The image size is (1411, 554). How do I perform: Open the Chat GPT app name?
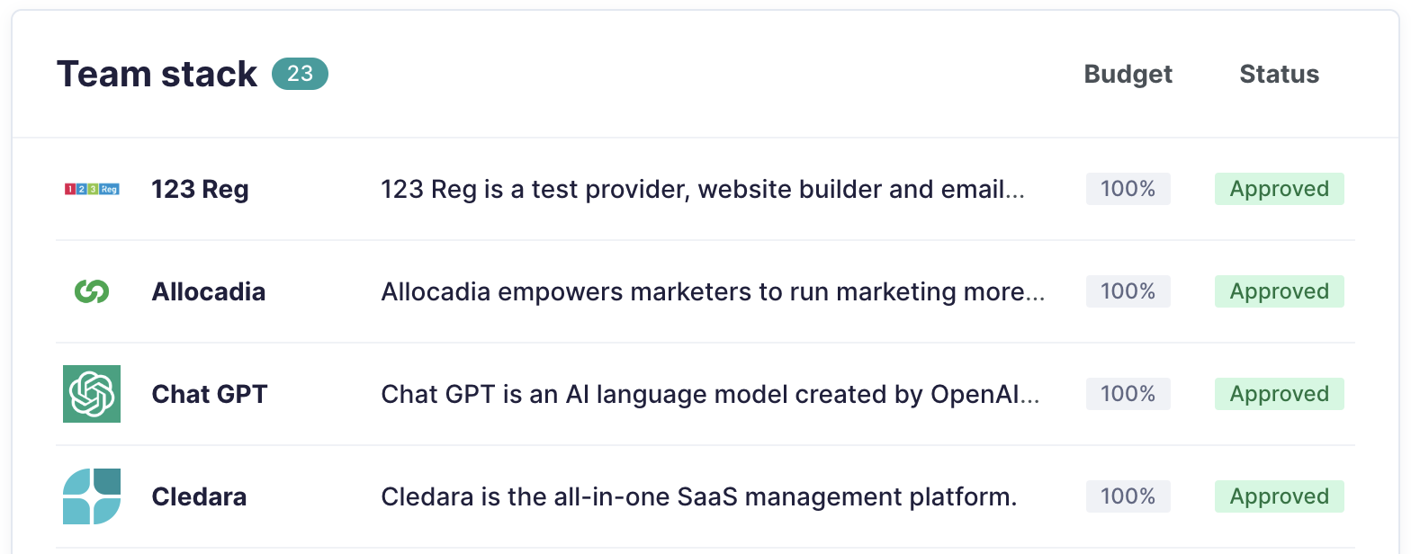click(210, 395)
